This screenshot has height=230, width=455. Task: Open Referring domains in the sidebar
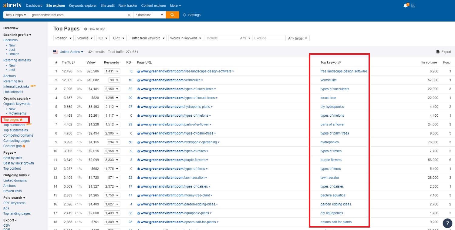click(x=17, y=60)
